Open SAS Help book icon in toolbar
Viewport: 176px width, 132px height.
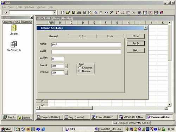point(162,12)
